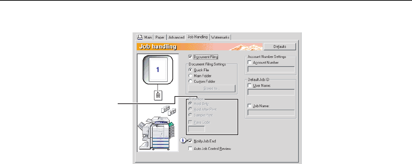Select the Quick File radio option
Screen dimensions: 412x164
(190, 70)
